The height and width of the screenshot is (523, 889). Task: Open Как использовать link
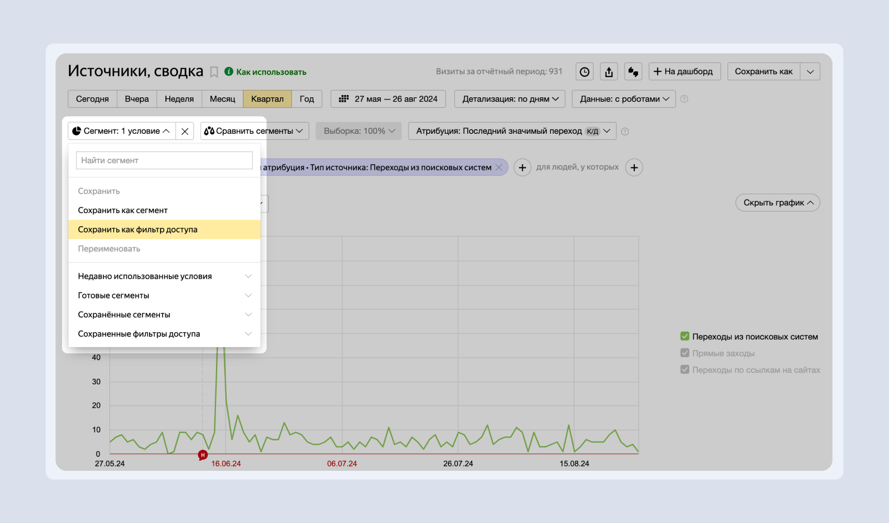coord(271,72)
